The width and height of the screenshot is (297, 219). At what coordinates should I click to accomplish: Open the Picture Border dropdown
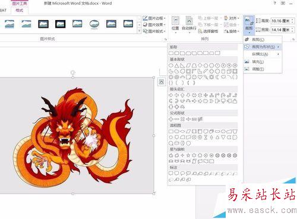154,18
